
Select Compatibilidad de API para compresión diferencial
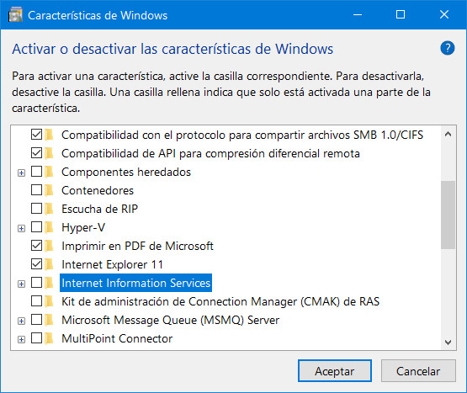(x=210, y=153)
